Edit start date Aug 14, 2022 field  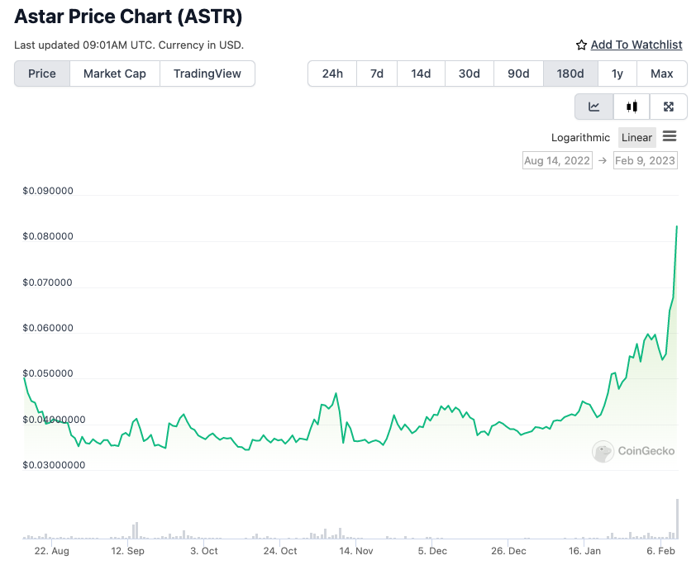557,160
